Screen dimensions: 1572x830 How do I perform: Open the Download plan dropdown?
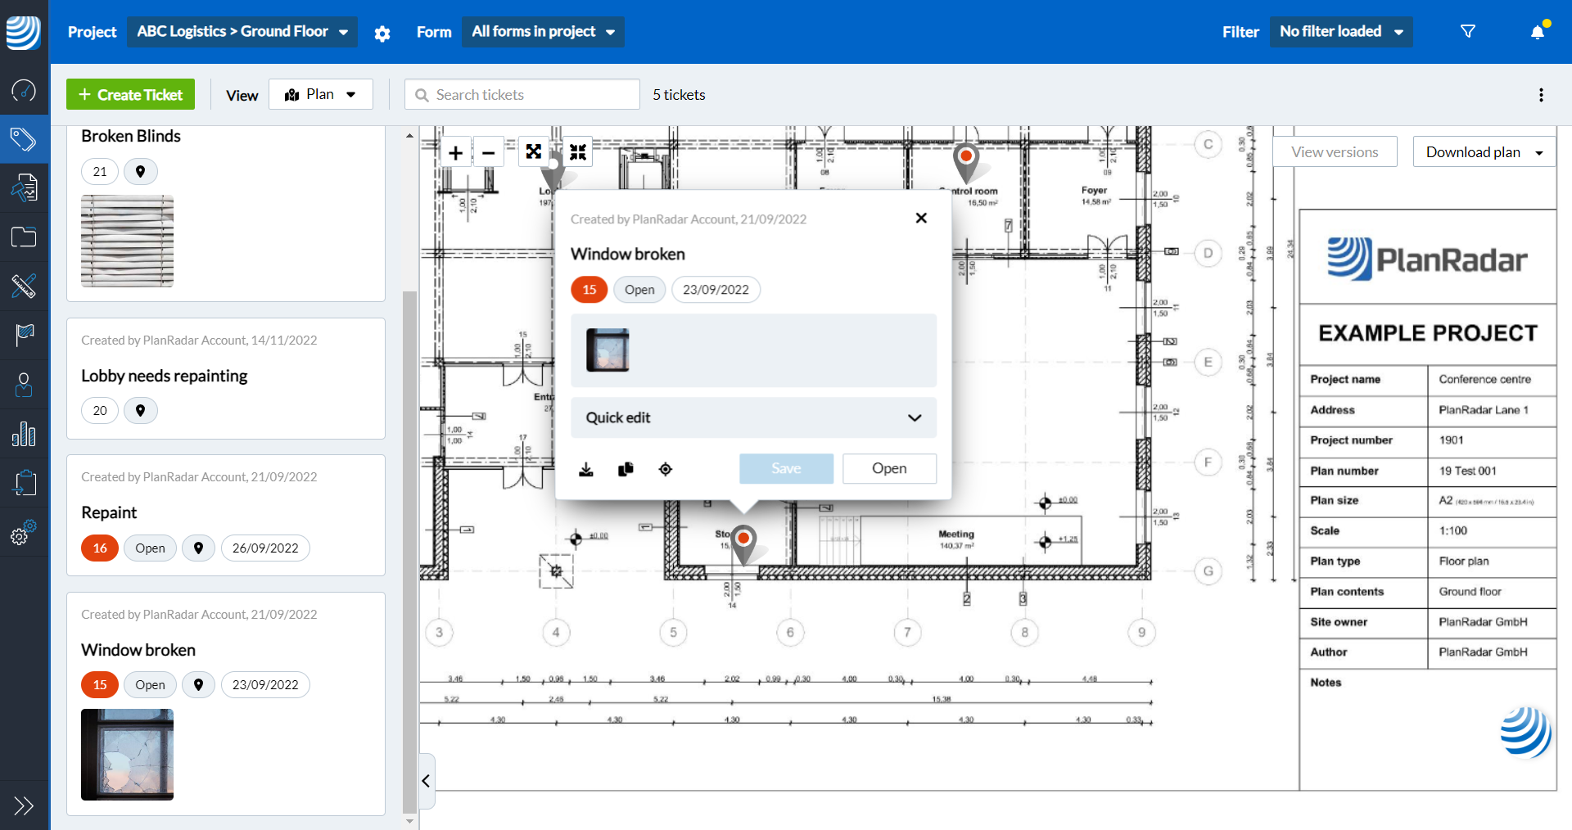click(1484, 151)
